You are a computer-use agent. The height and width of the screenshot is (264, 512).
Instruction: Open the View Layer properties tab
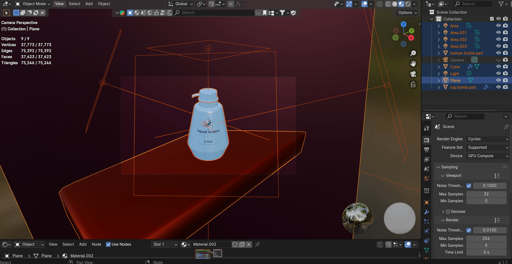point(427,159)
